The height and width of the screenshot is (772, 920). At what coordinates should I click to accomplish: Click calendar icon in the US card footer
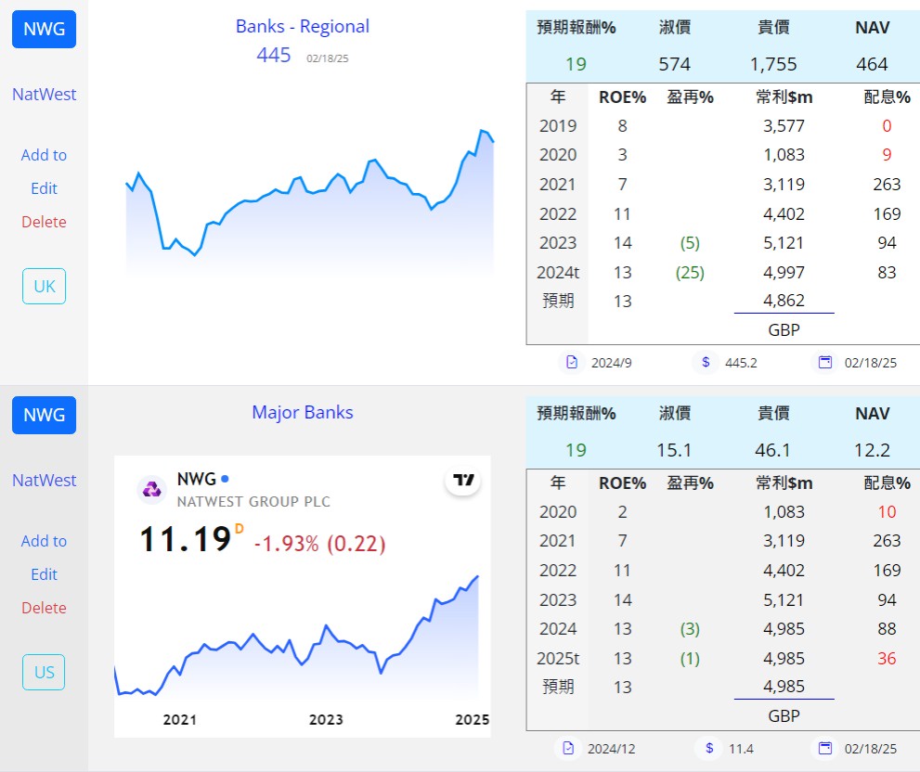point(825,749)
